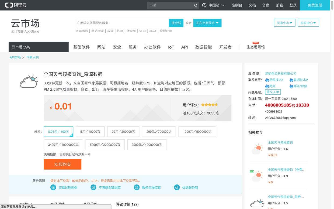Open the 买家中心 dropdown menu
The height and width of the screenshot is (209, 334).
(x=285, y=23)
